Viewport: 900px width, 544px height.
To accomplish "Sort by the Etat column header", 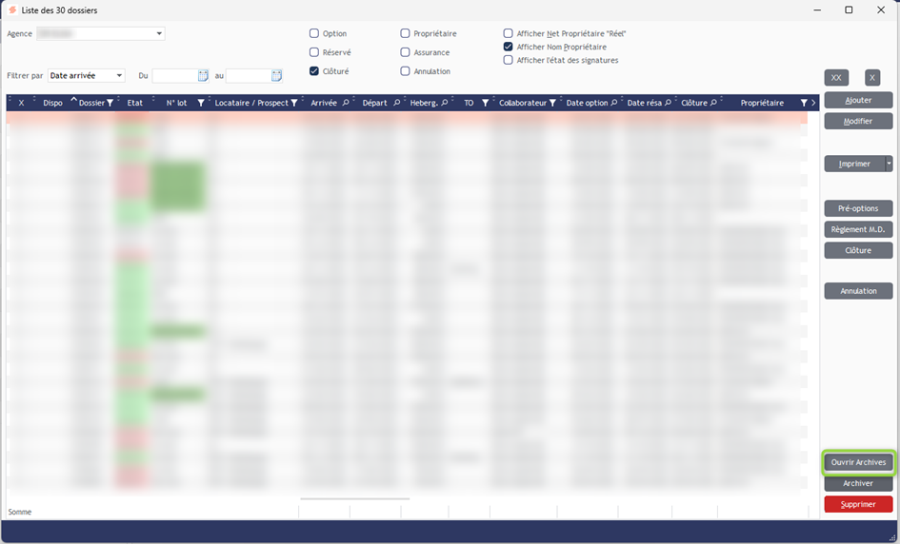I will pyautogui.click(x=134, y=103).
